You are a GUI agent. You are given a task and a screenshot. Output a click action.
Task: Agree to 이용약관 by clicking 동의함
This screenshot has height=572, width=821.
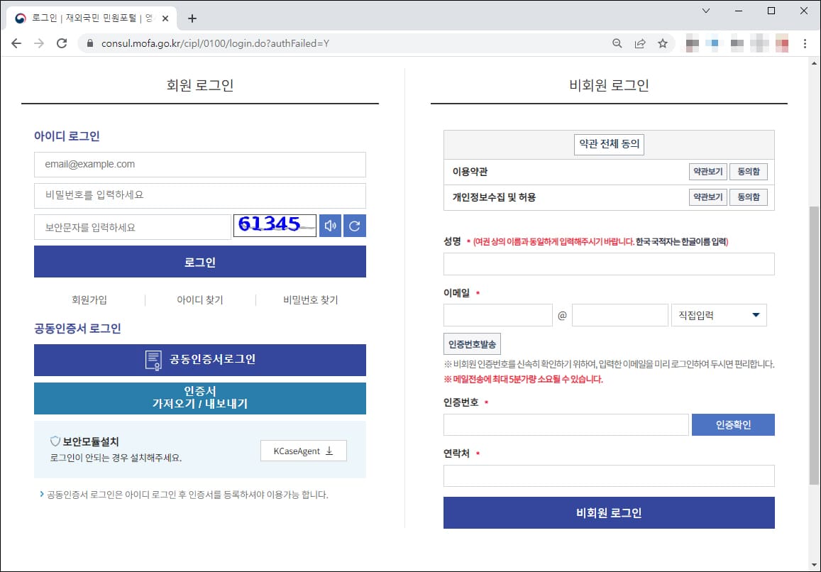(748, 171)
